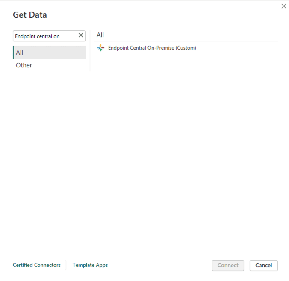Click the All heading above results

pos(100,35)
